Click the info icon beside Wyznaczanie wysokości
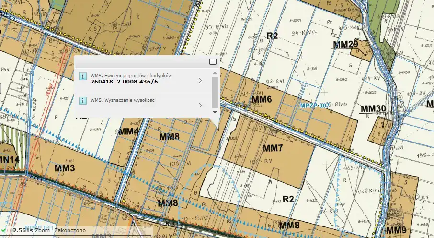The width and height of the screenshot is (434, 238). tap(82, 102)
